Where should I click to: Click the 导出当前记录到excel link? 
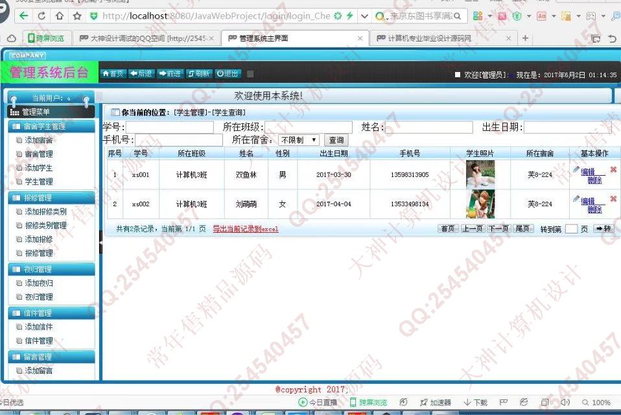click(x=246, y=229)
